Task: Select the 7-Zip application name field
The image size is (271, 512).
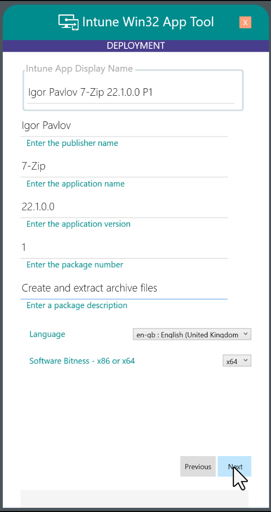Action: (x=124, y=166)
